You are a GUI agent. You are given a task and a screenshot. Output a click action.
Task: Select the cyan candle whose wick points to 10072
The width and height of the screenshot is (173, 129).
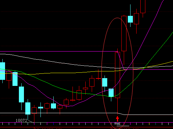click(x=28, y=109)
